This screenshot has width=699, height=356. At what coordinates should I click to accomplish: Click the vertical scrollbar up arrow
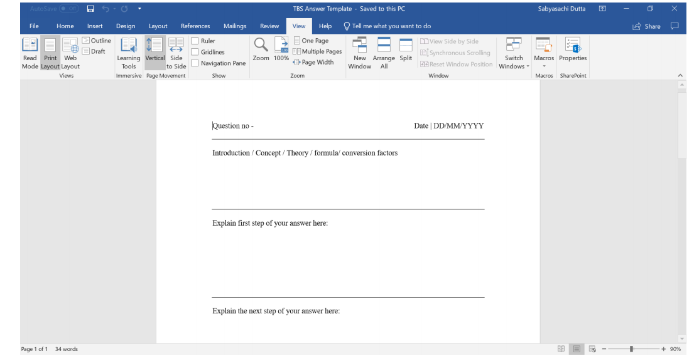click(681, 85)
